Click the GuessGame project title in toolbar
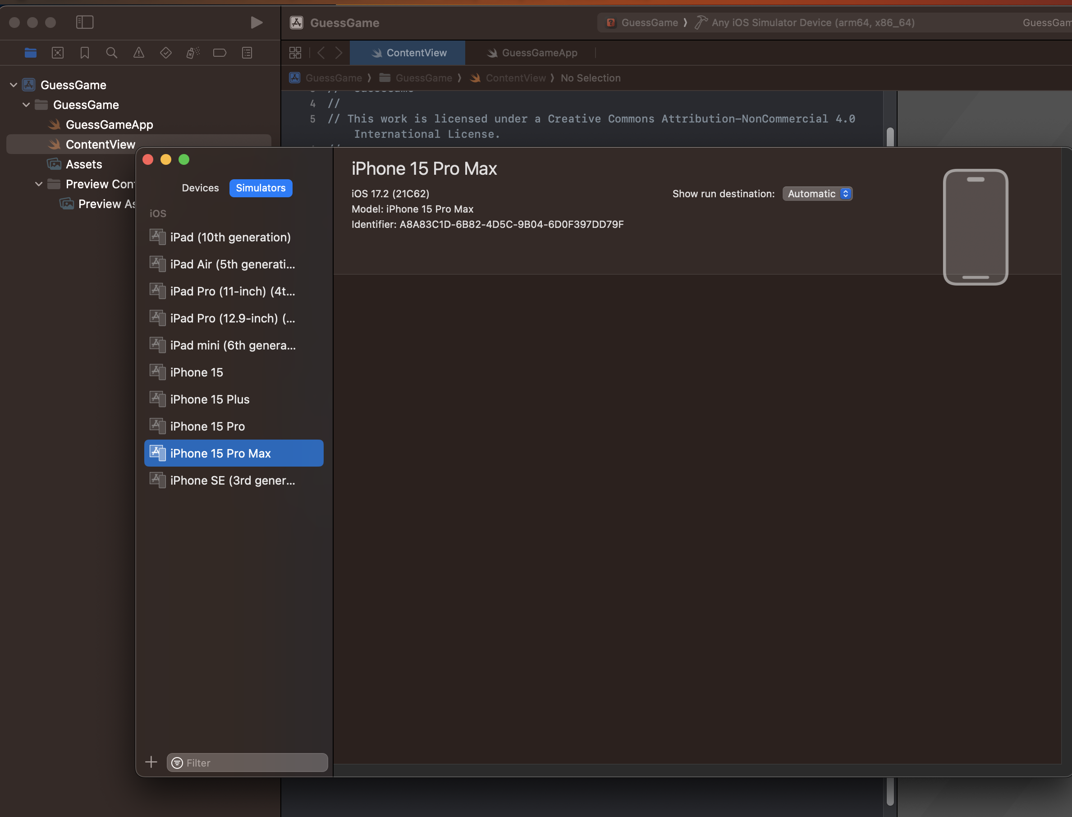This screenshot has width=1072, height=817. [345, 23]
